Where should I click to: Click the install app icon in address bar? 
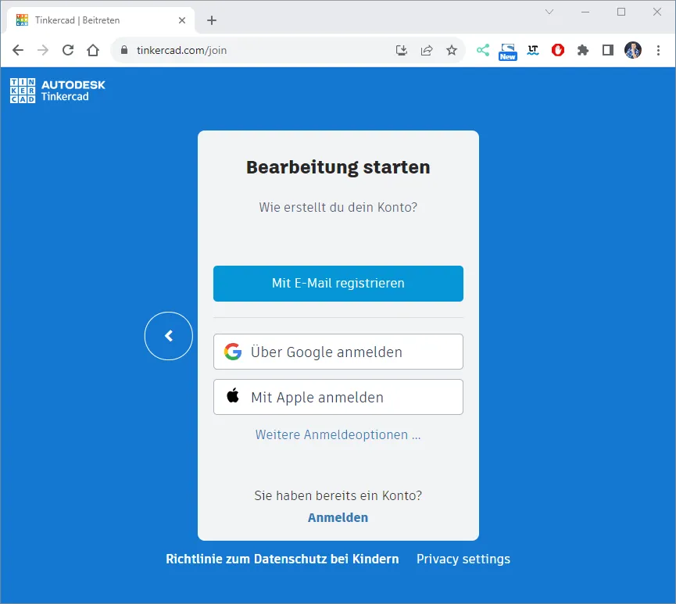[402, 50]
